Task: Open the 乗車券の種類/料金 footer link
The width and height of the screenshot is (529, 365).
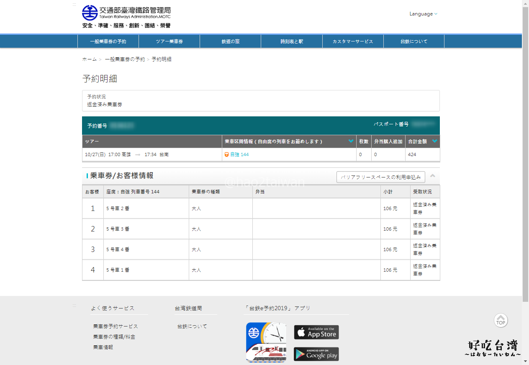Action: (x=114, y=337)
